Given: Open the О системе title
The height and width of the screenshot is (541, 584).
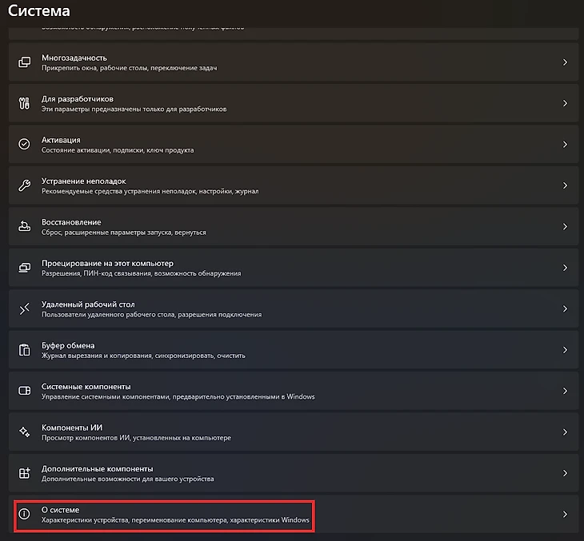Looking at the screenshot, I should 60,510.
